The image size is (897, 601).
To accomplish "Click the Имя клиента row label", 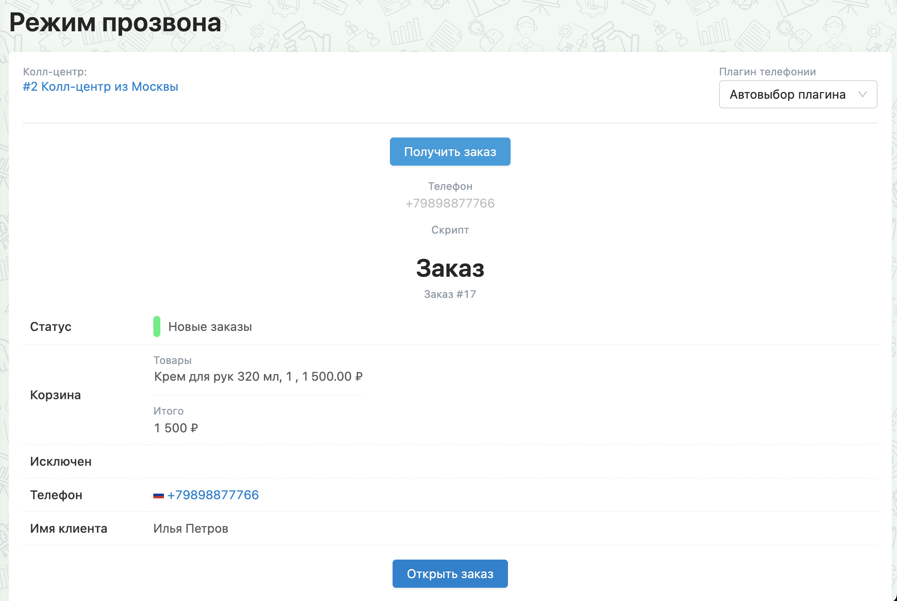I will tap(69, 528).
